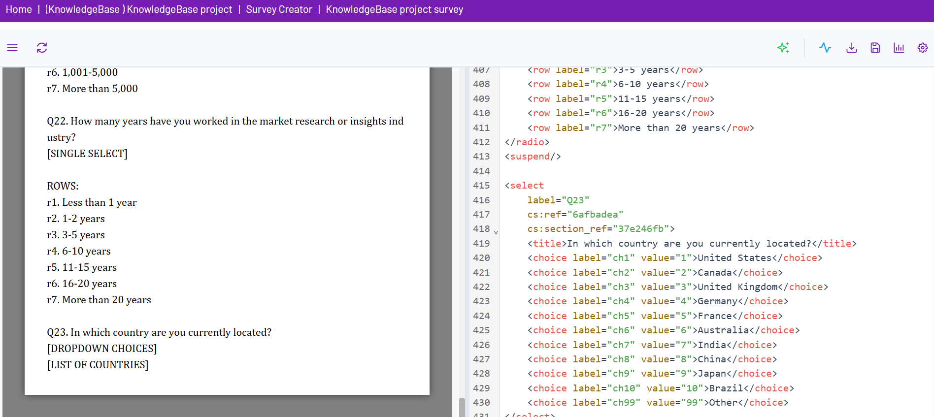Open the activity pulse icon
934x417 pixels.
point(825,48)
